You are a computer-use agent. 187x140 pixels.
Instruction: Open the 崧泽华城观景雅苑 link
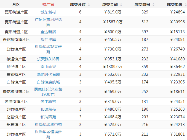[48, 49]
